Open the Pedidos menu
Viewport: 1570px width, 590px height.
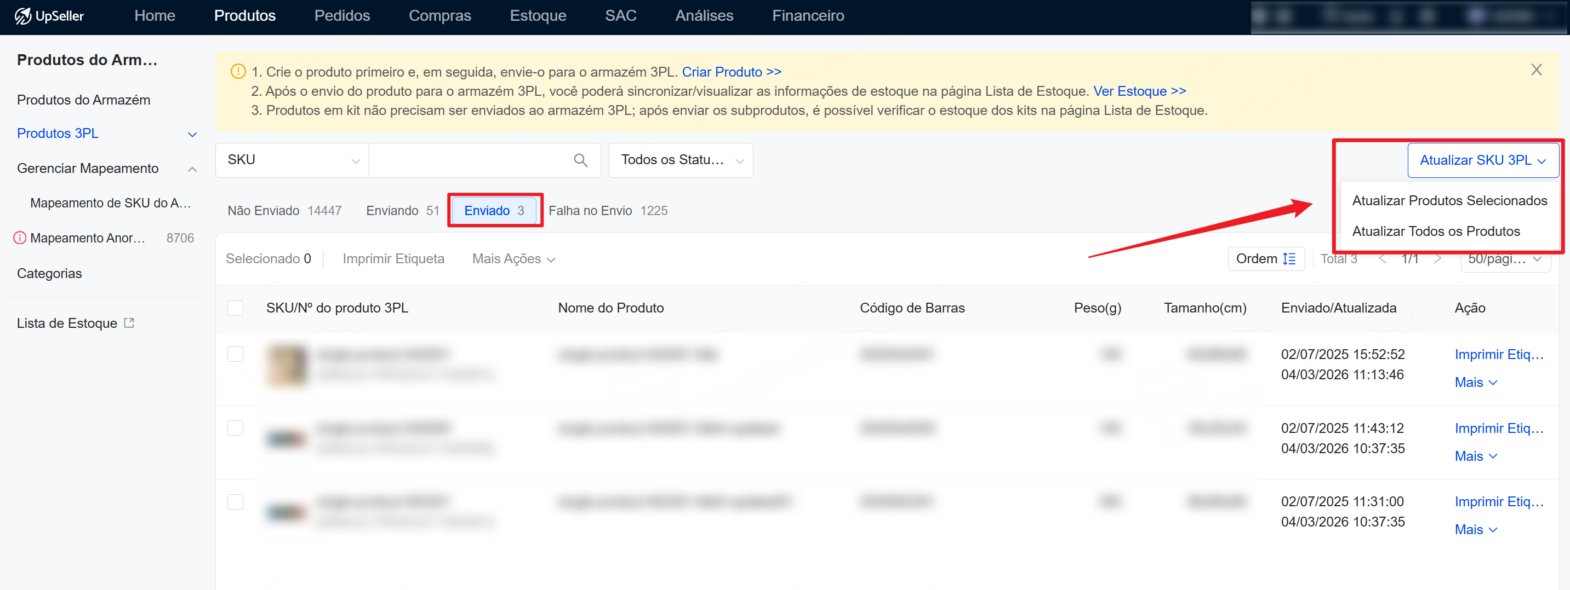(342, 16)
